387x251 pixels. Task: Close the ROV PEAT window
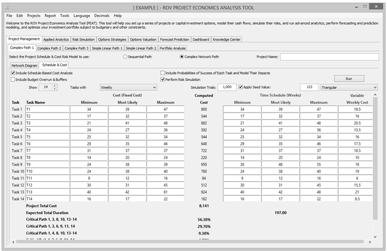coord(376,6)
